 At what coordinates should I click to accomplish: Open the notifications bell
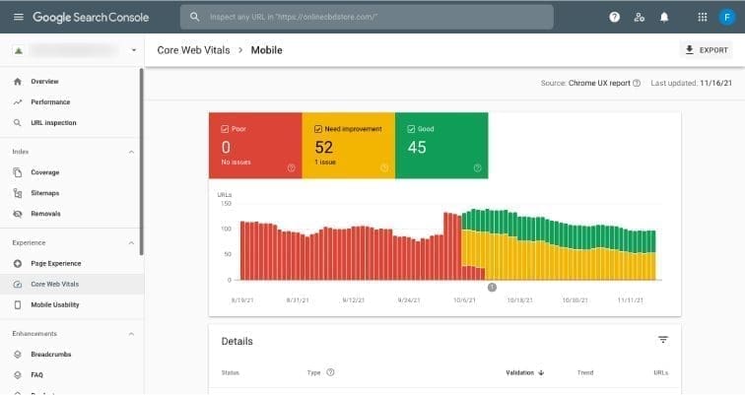click(664, 18)
